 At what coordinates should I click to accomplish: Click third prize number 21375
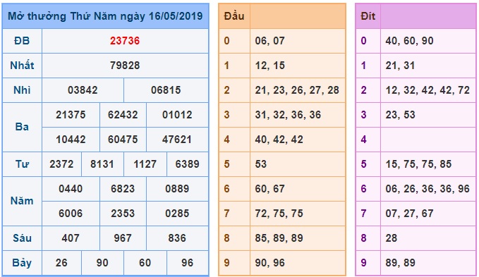pos(71,115)
